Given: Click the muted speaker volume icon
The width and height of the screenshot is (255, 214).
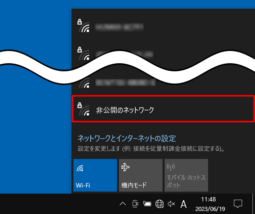Looking at the screenshot, I should point(171,204).
